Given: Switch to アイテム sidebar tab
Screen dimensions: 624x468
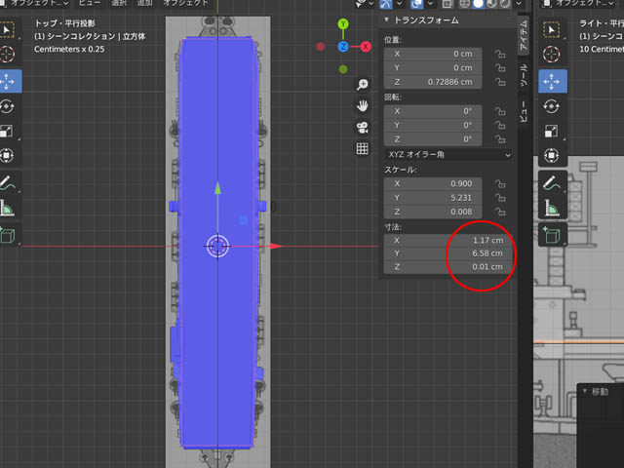Looking at the screenshot, I should pyautogui.click(x=525, y=35).
